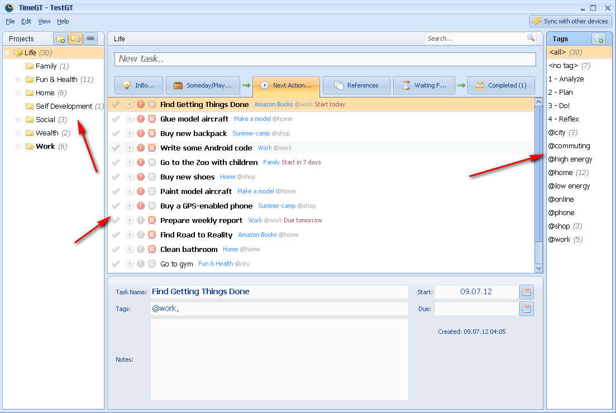Click Sync with other devices button

coord(570,21)
